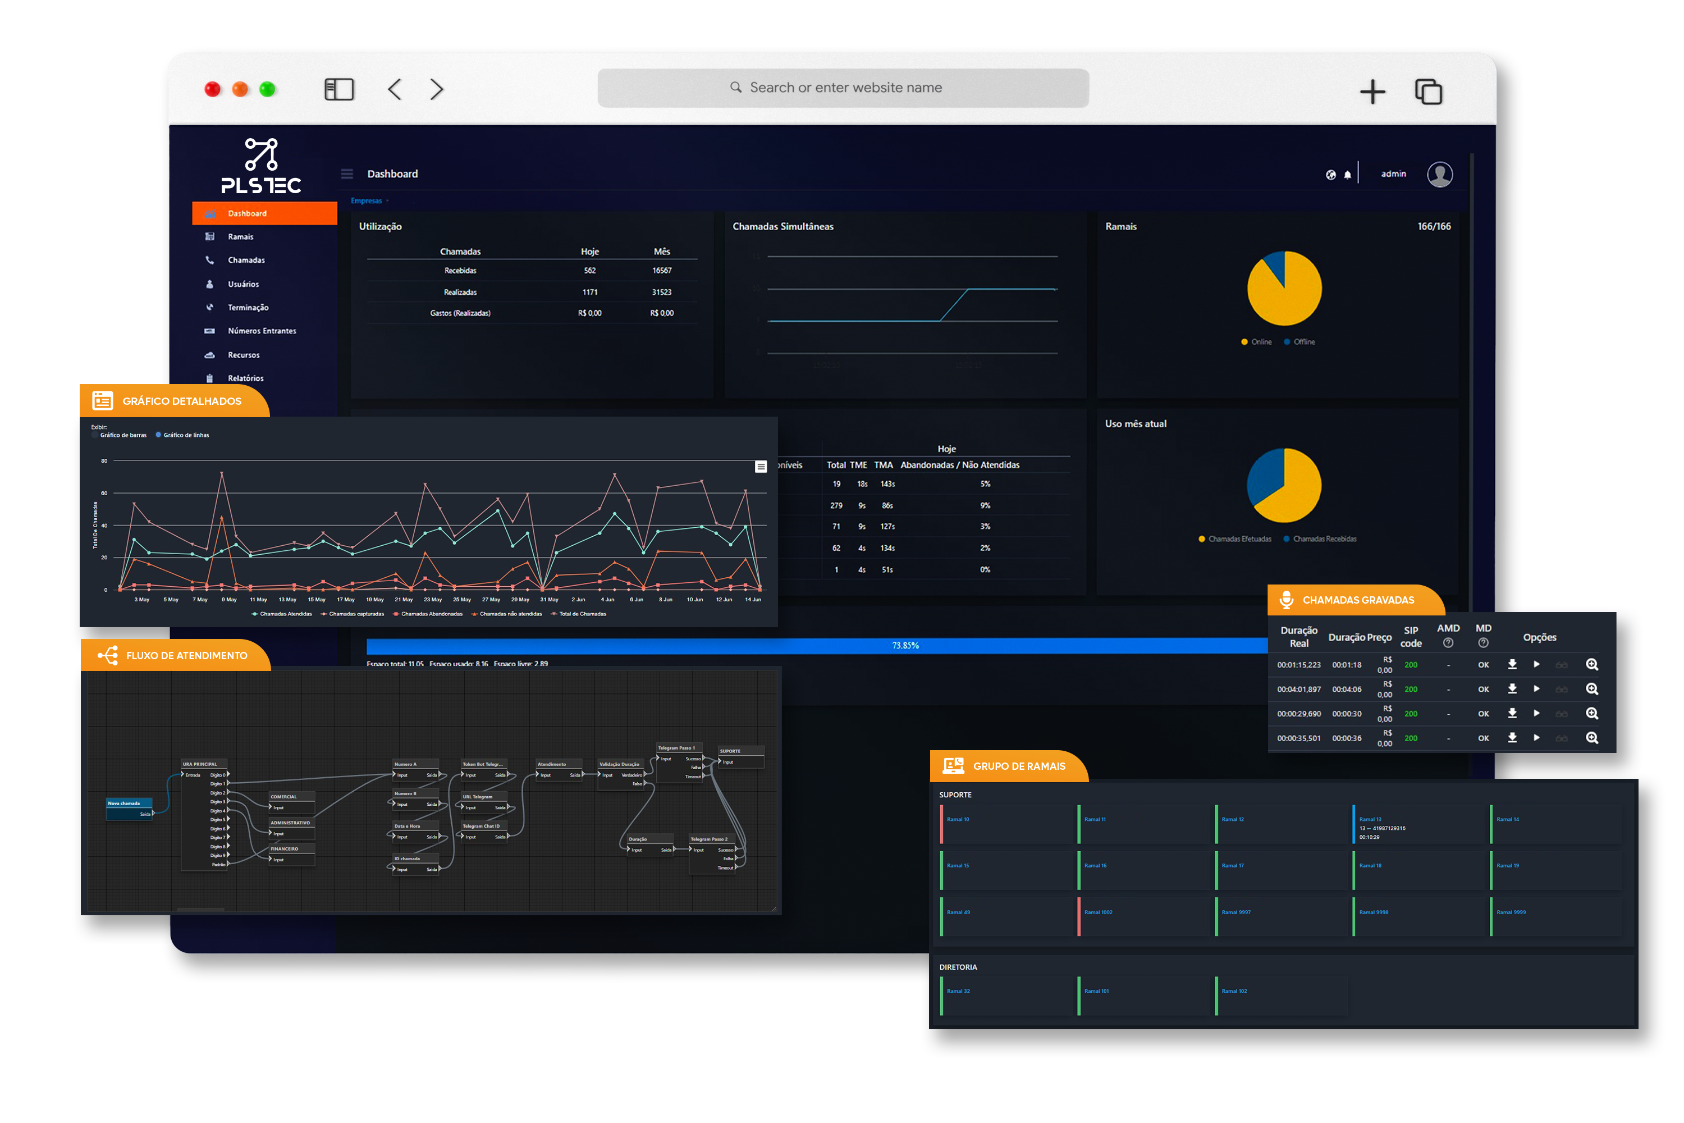Download the first recorded call
1684x1123 pixels.
[1512, 665]
